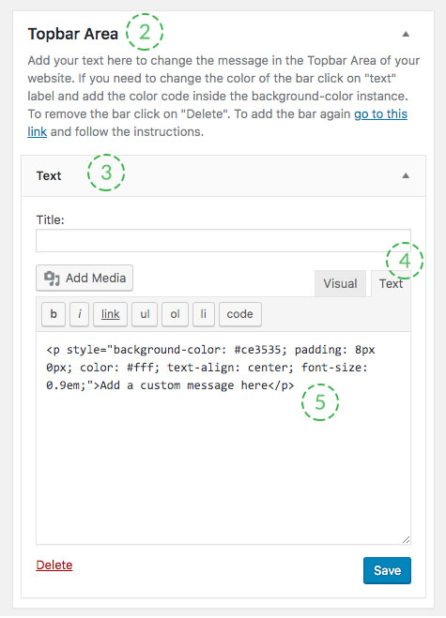
Task: Insert a code tag with code button
Action: (240, 314)
